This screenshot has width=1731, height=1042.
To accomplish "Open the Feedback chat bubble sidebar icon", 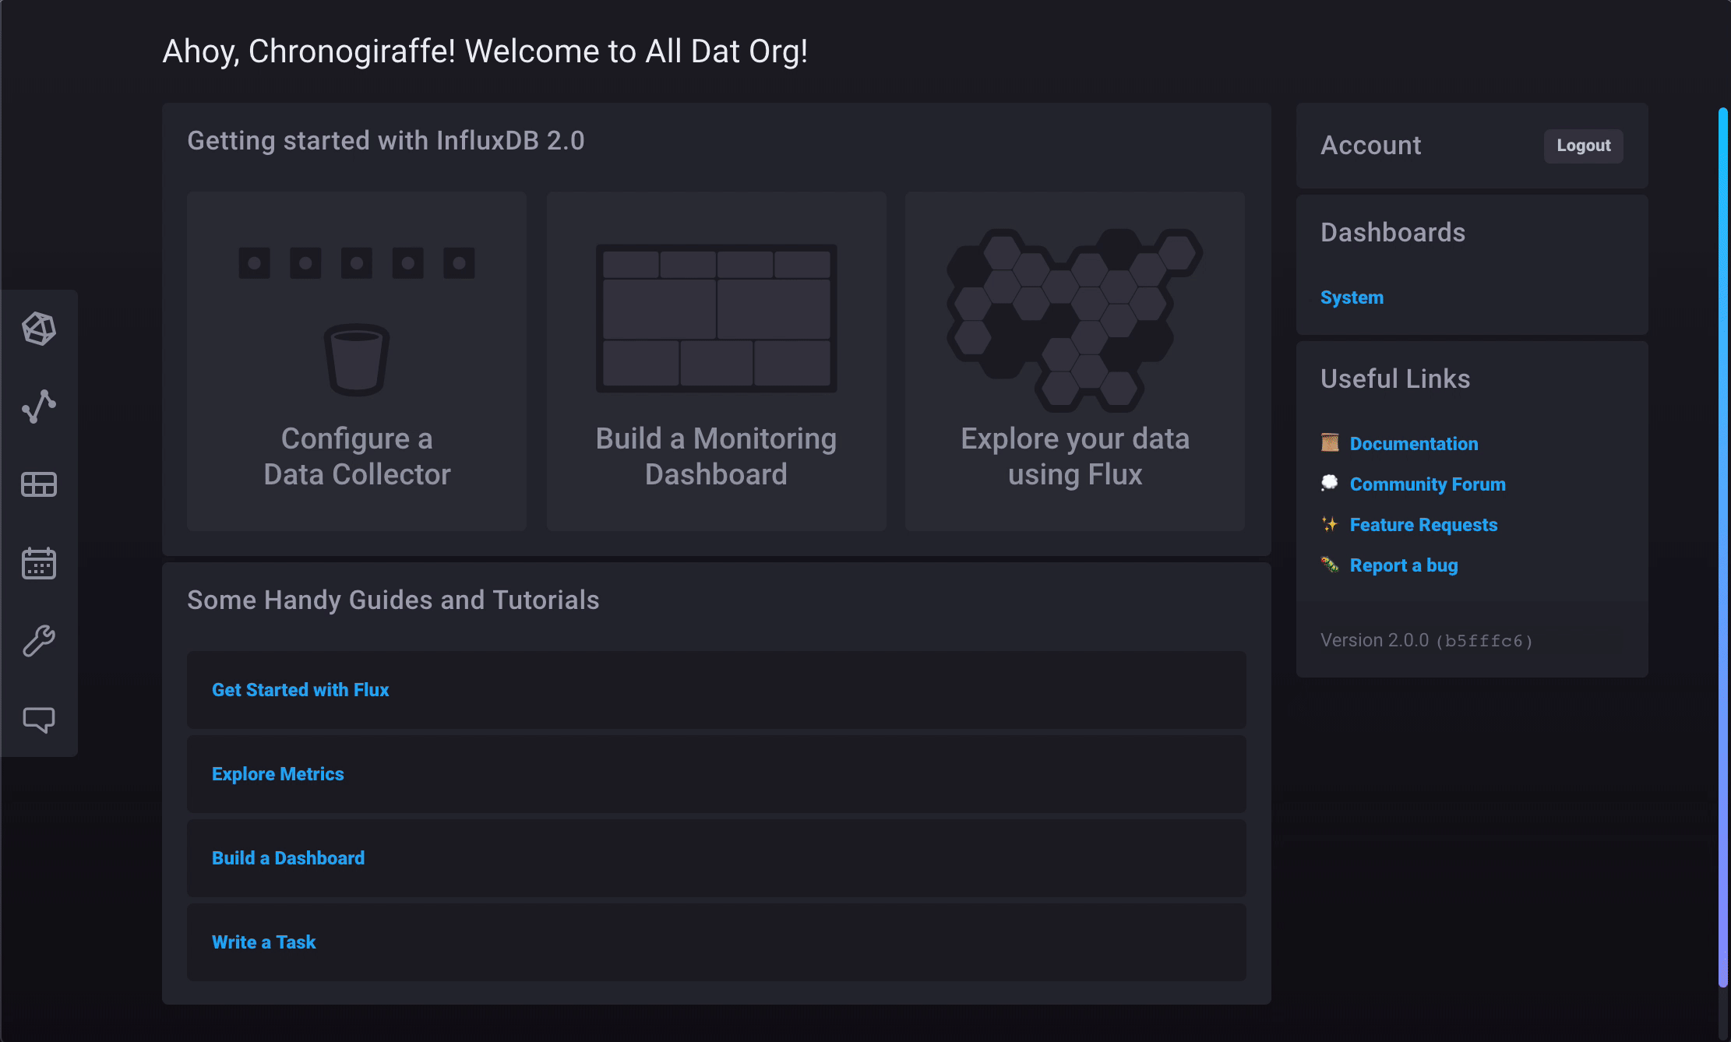I will point(39,719).
